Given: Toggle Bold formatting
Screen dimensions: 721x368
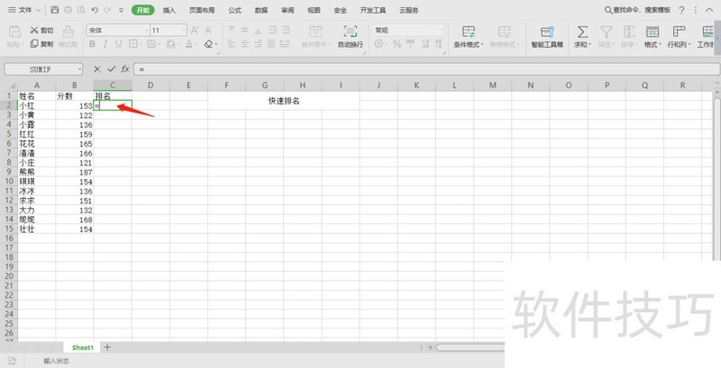Looking at the screenshot, I should click(x=93, y=44).
